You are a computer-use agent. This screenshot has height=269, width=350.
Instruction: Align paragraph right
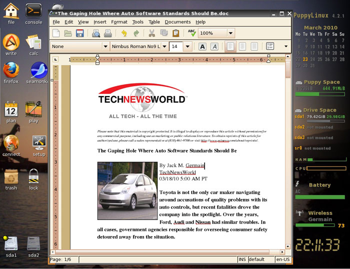coord(254,46)
